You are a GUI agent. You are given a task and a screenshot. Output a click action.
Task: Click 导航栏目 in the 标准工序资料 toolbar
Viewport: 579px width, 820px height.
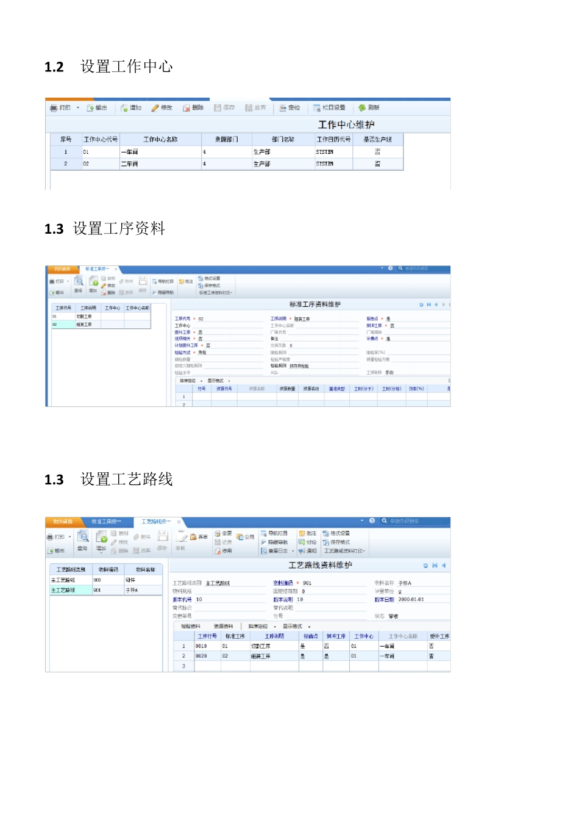(x=163, y=281)
